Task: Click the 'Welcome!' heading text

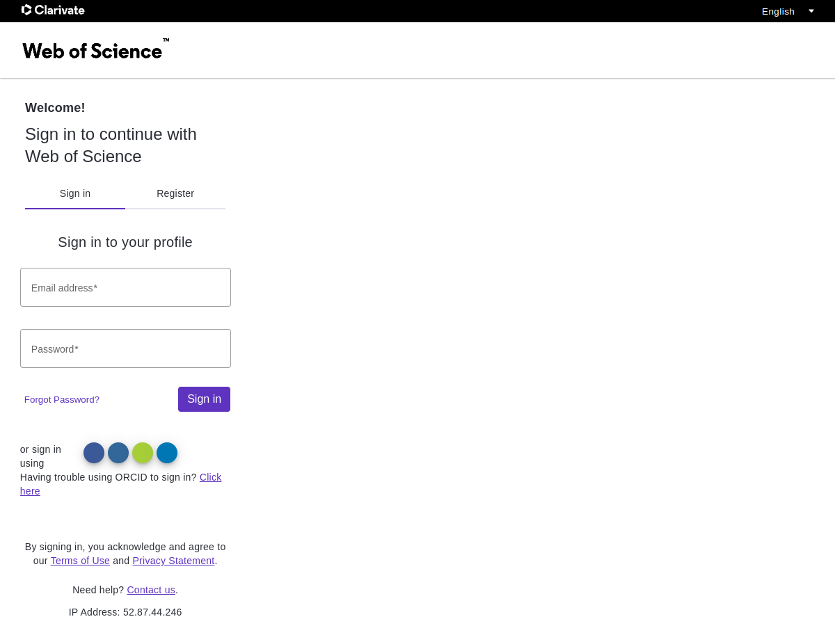Action: pos(55,108)
